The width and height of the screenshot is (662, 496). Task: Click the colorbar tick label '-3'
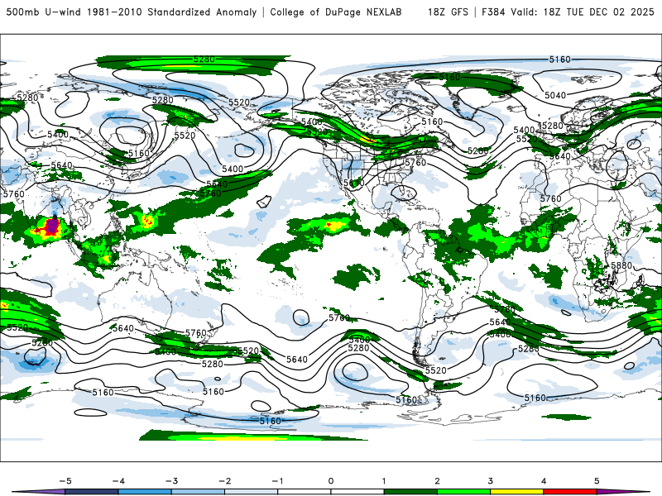point(171,481)
